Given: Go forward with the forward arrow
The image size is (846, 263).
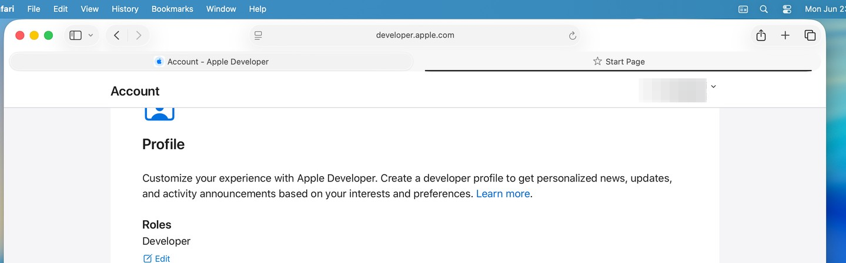Looking at the screenshot, I should (139, 35).
